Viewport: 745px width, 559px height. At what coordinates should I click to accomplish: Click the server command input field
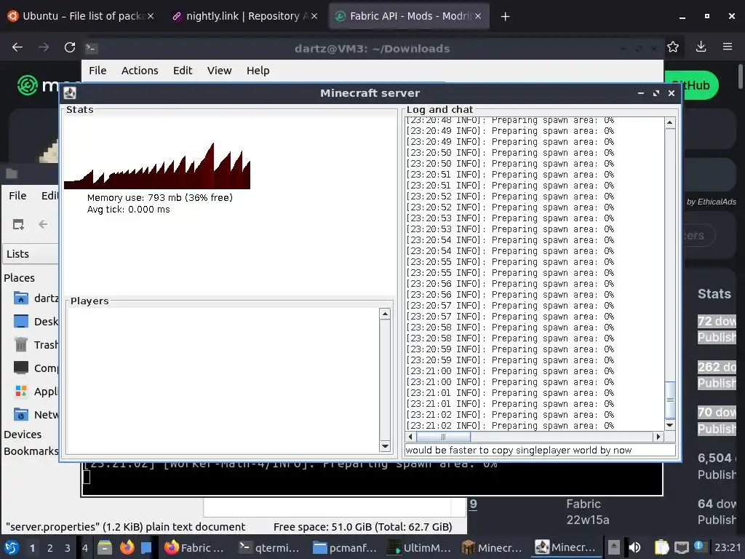(540, 450)
